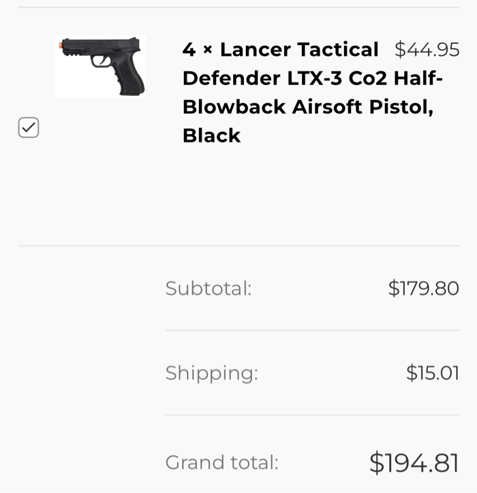The height and width of the screenshot is (493, 477).
Task: Click the $194.81 grand total amount
Action: (414, 463)
